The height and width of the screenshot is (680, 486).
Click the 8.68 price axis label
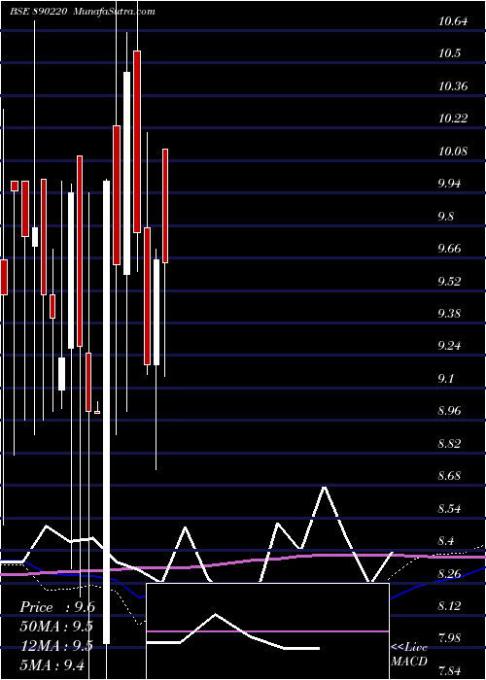[x=449, y=476]
